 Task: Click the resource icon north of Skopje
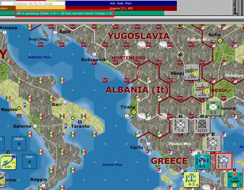click(180, 55)
